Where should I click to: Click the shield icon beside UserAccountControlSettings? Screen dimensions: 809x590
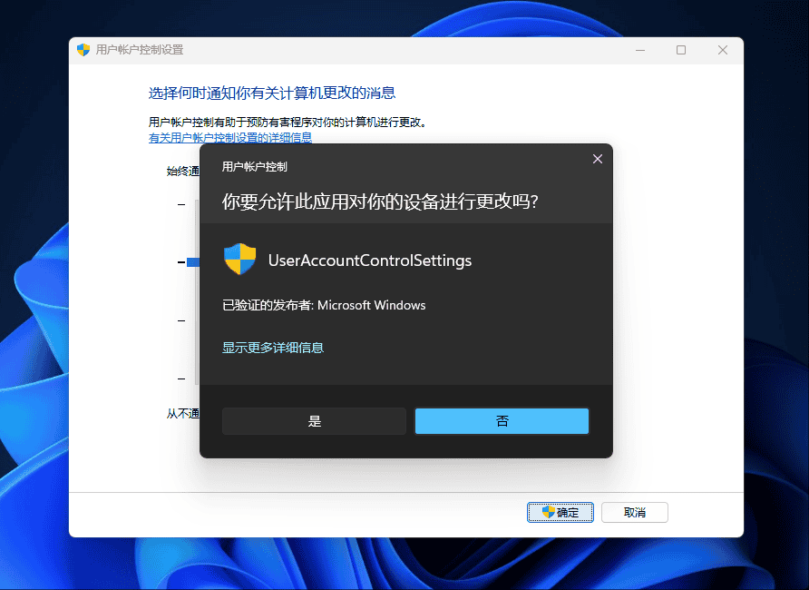240,259
